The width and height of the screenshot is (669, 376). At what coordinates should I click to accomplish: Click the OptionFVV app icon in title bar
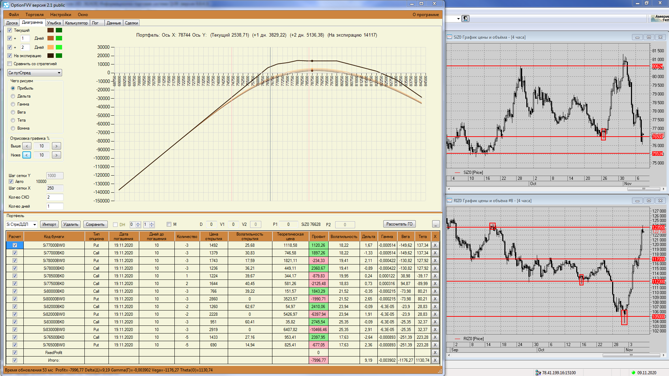pyautogui.click(x=6, y=5)
